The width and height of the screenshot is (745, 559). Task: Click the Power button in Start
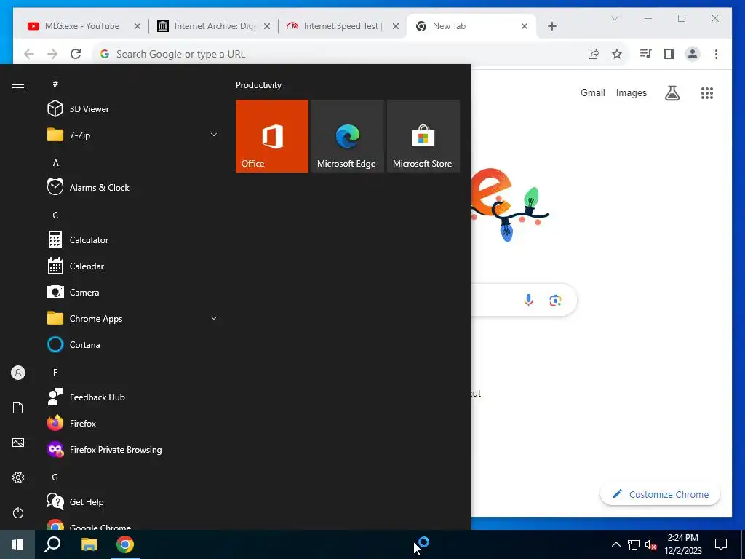[18, 512]
